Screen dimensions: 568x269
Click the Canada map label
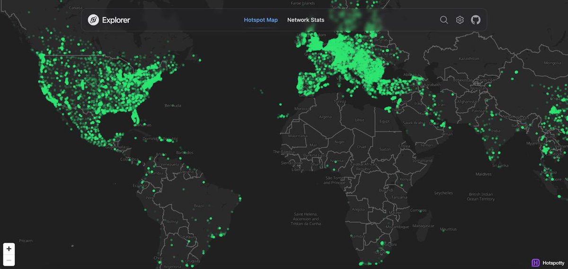point(75,9)
